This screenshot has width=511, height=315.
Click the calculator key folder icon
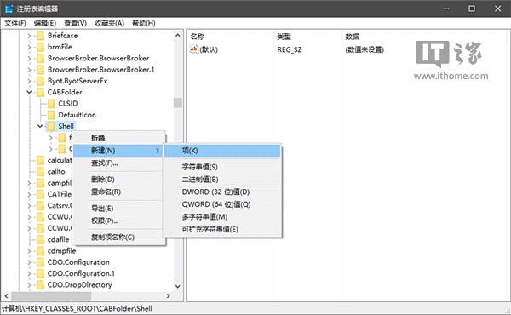[x=40, y=161]
